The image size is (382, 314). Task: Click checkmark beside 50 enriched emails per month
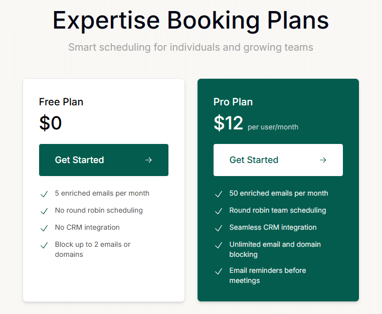[219, 194]
